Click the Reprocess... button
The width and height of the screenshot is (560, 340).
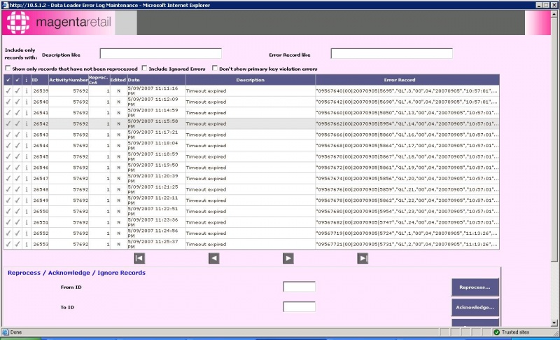pyautogui.click(x=475, y=287)
